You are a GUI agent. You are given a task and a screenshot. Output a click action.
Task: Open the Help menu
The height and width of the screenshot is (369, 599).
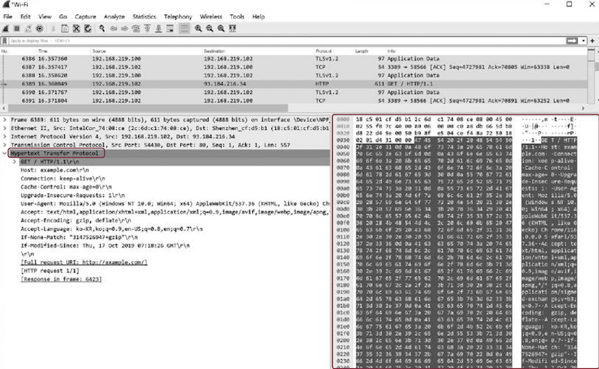coord(258,16)
